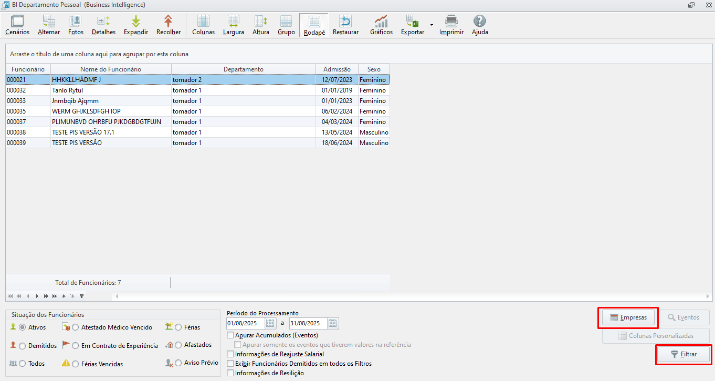Select the Demitidos radio button

point(23,346)
